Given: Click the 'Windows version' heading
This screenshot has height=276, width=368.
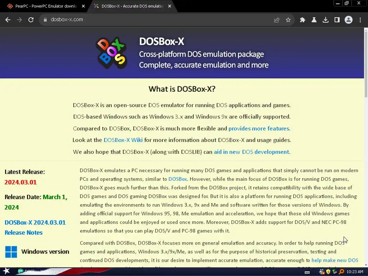Looking at the screenshot, I should tap(45, 252).
